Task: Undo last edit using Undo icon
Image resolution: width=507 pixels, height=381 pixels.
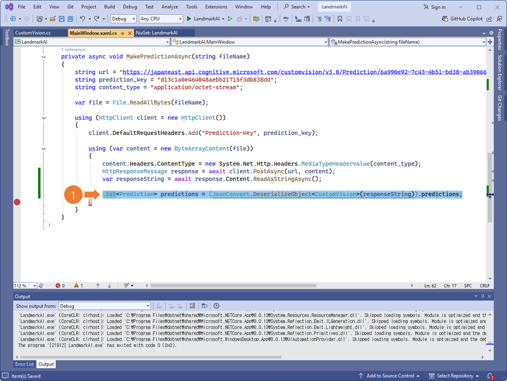Action: (82, 19)
